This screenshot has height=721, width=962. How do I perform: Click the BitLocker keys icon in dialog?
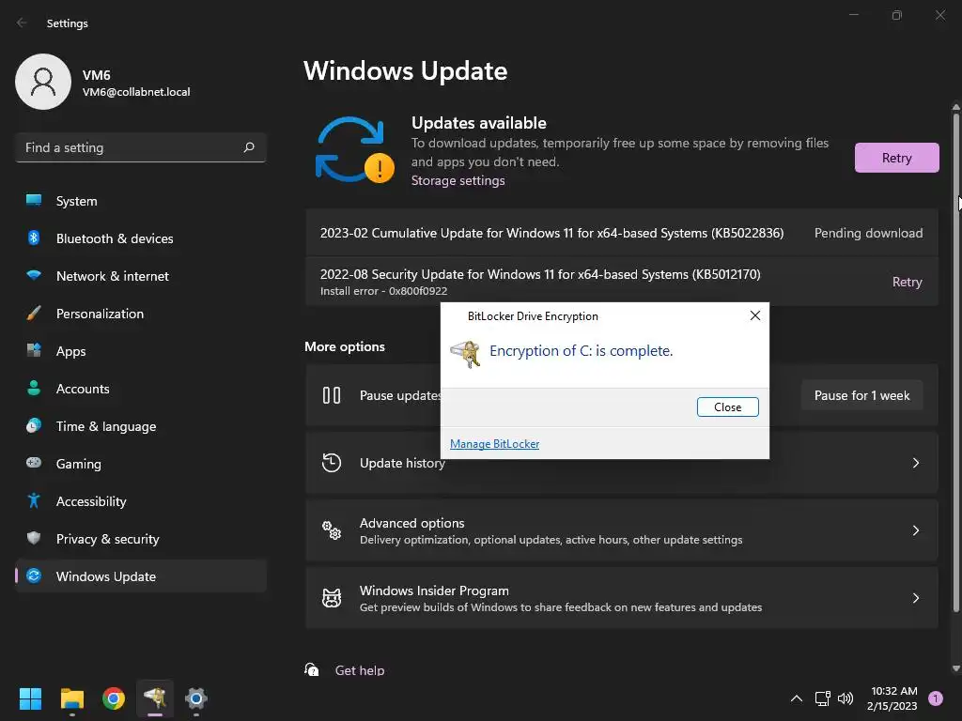[x=466, y=354]
